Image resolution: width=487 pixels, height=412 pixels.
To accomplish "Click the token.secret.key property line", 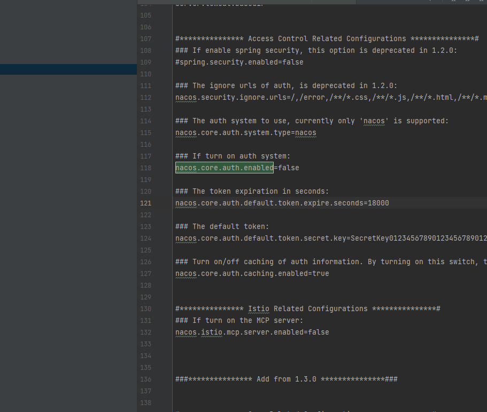I will tap(321, 239).
